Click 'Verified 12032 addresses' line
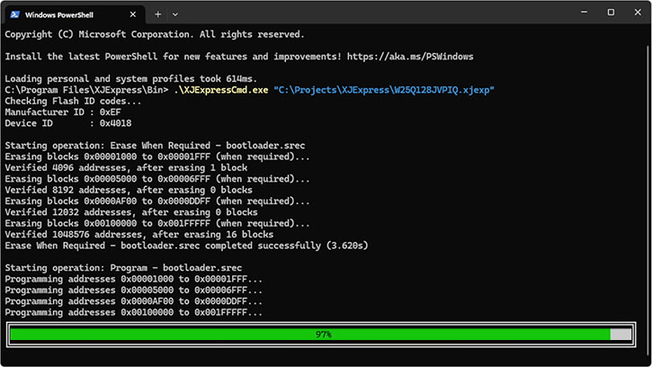 [x=131, y=212]
